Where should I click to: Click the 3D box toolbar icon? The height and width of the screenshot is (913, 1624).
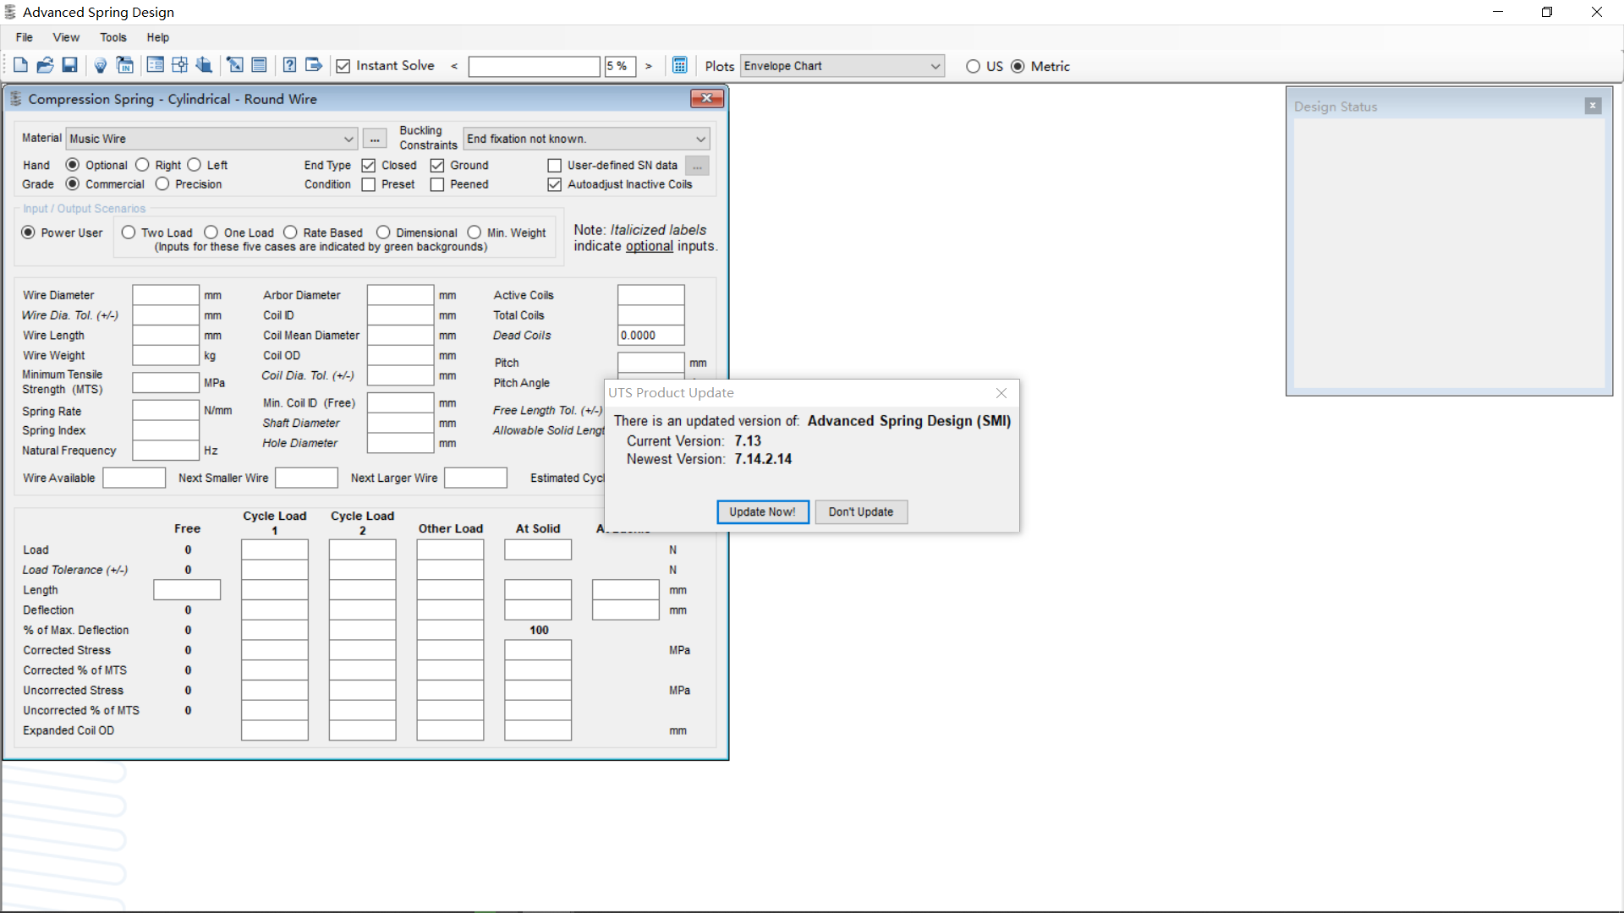click(x=204, y=65)
